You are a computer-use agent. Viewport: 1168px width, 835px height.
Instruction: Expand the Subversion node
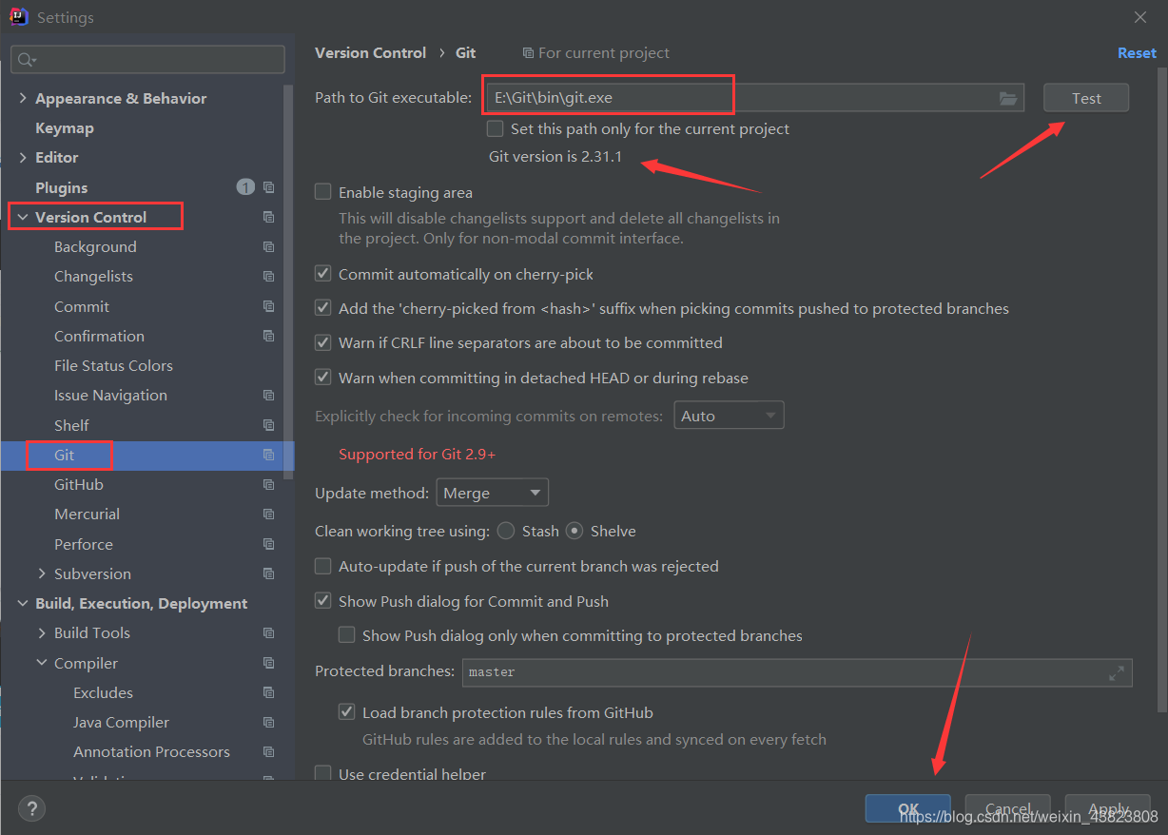point(42,573)
